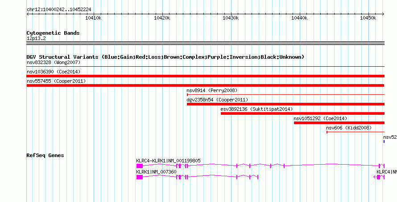Image resolution: width=397 pixels, height=202 pixels.
Task: Select the nsv606 thin red line
Action: pos(356,132)
